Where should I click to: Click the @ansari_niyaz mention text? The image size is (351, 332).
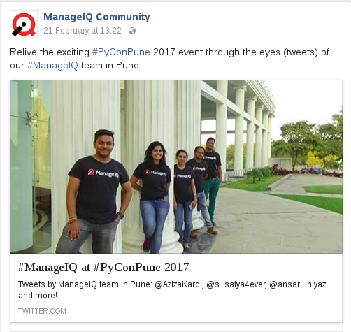click(298, 284)
